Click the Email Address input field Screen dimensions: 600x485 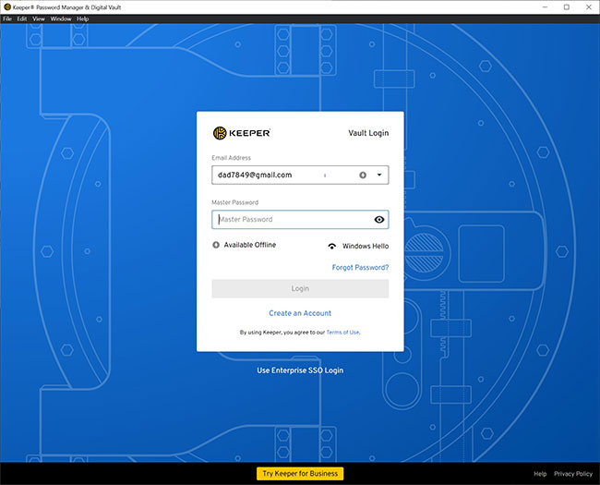[x=300, y=176]
